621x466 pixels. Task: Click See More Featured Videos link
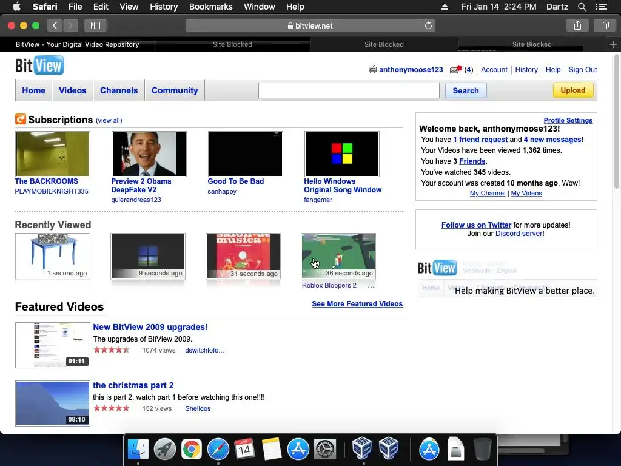click(357, 304)
